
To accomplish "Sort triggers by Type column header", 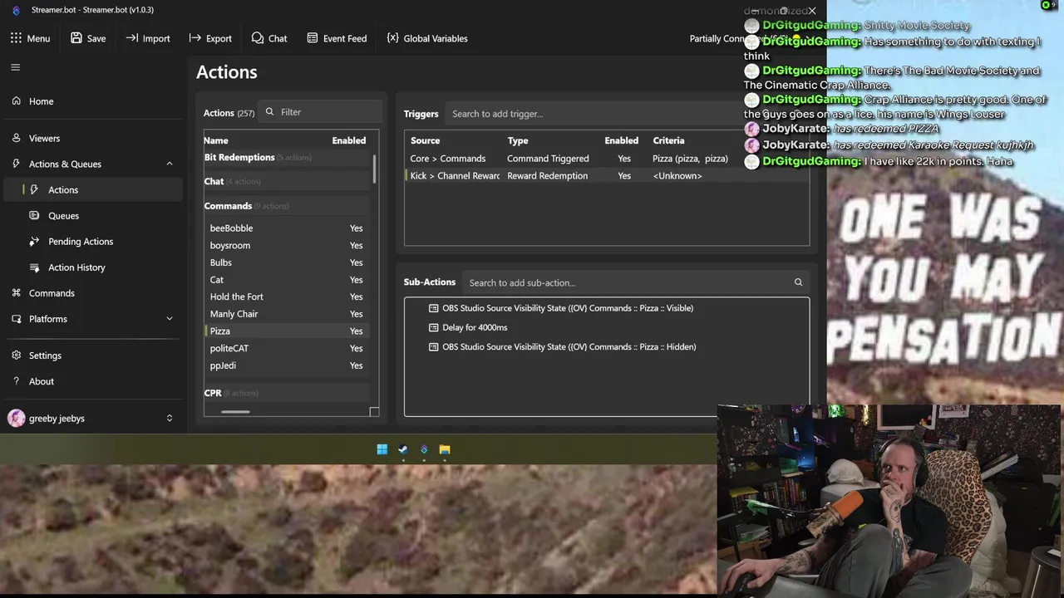I will click(518, 140).
